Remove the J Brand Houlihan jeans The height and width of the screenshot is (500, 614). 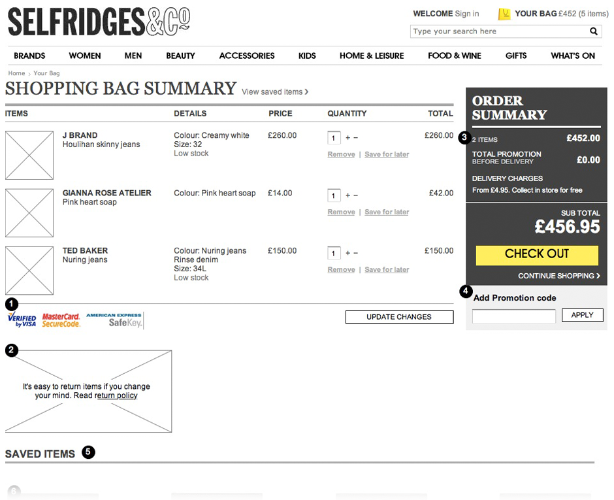tap(341, 154)
